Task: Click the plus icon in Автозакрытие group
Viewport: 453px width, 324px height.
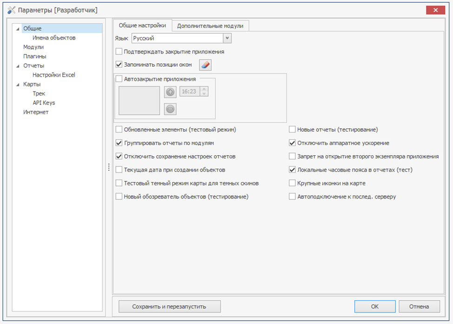Action: pos(171,92)
